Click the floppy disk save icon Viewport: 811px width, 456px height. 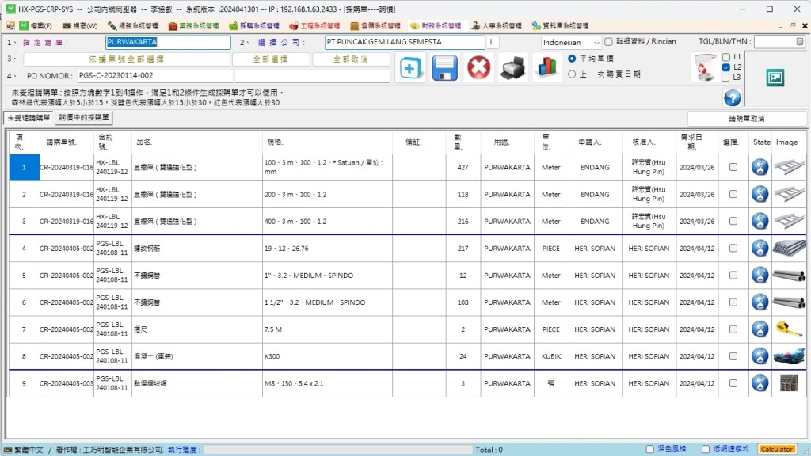coord(444,68)
